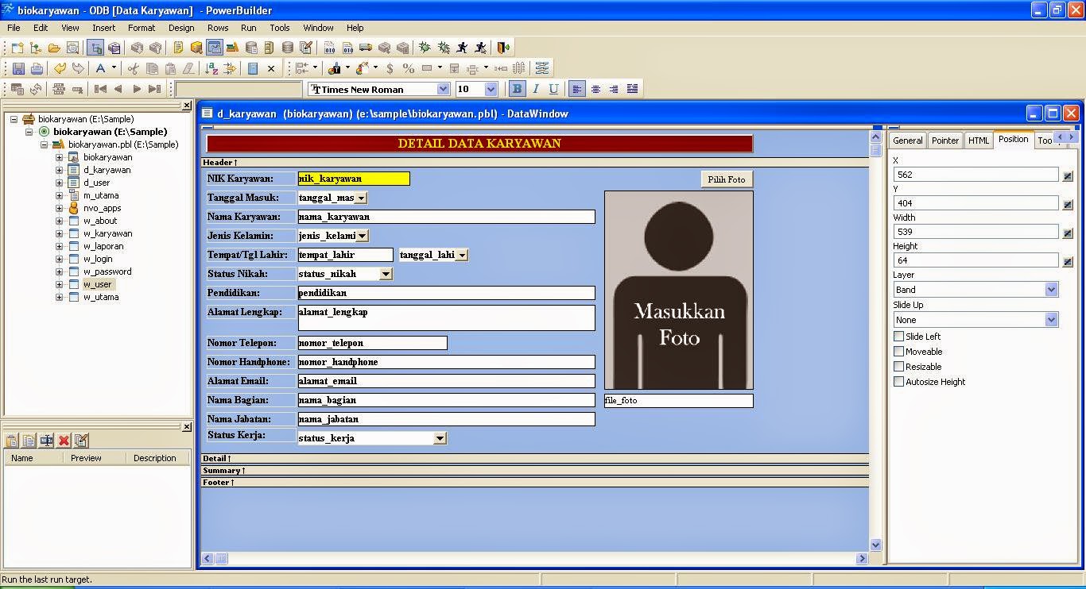1086x589 pixels.
Task: Open the Design menu
Action: coord(180,28)
